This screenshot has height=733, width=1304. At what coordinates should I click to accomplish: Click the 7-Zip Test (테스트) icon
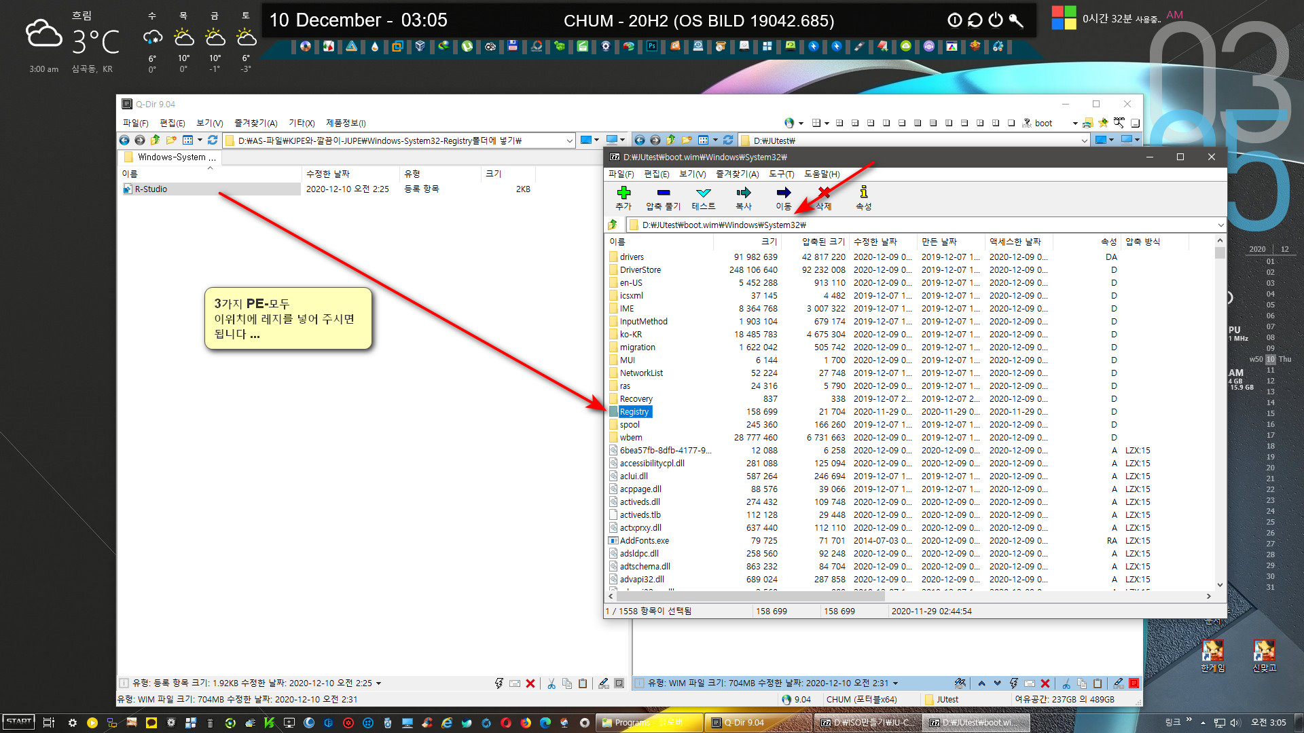704,193
